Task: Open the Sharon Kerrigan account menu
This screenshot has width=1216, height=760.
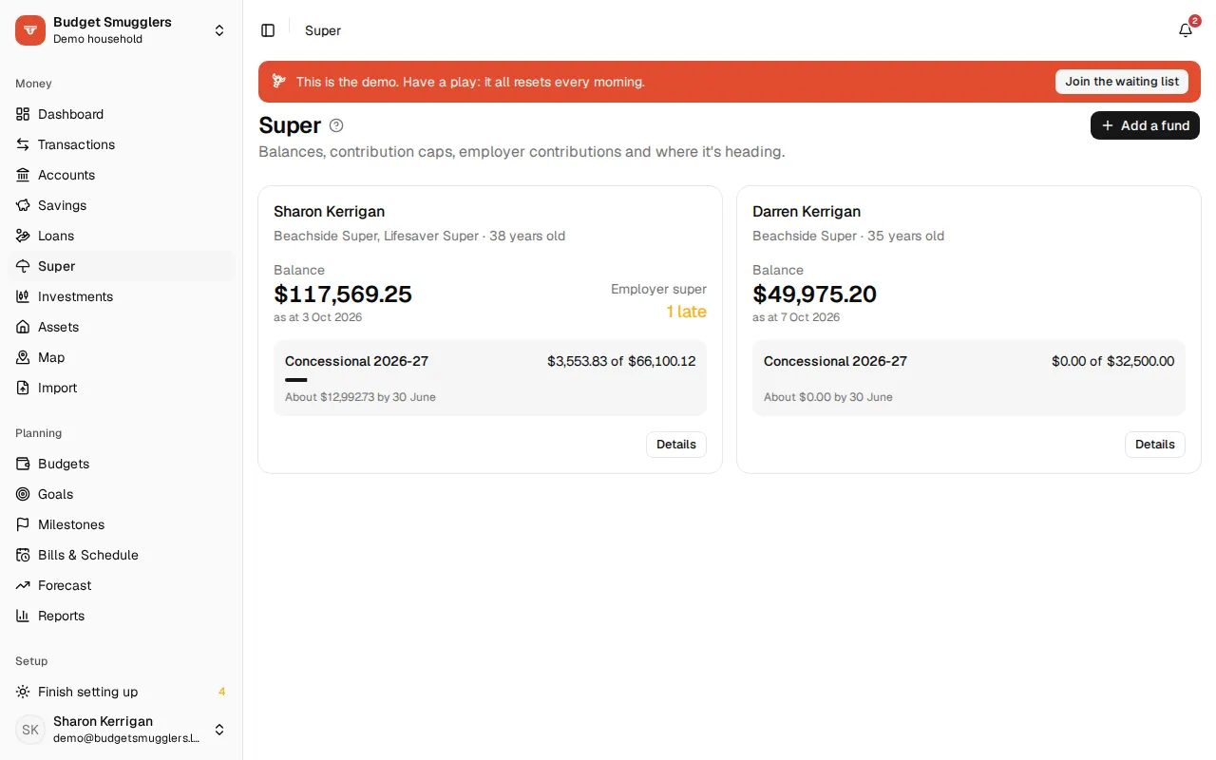Action: [x=122, y=730]
